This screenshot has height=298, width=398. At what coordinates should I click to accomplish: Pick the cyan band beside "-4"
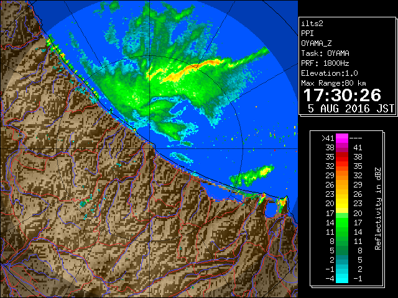[342, 278]
